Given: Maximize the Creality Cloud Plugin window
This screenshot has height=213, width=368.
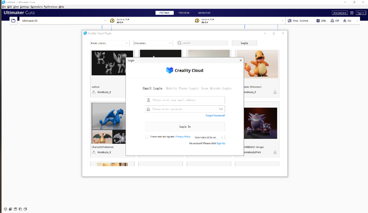Looking at the screenshot, I should 274,33.
